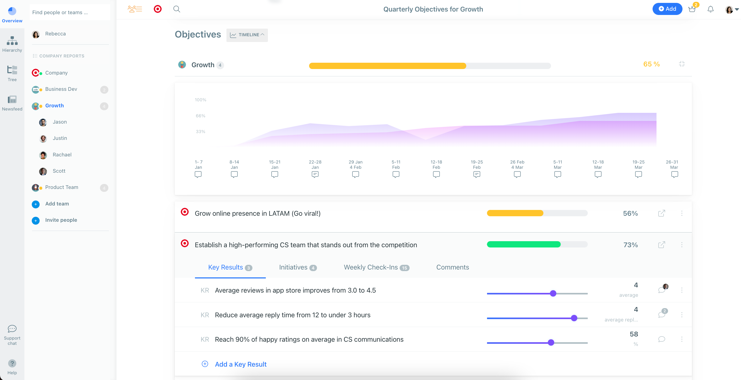
Task: Toggle the people list view icon
Action: click(135, 9)
